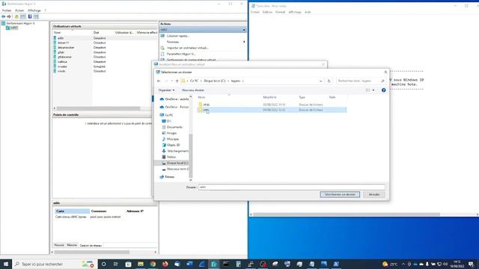Open the view options dropdown arrow
Viewport: 479px width, 269px height.
click(x=373, y=90)
